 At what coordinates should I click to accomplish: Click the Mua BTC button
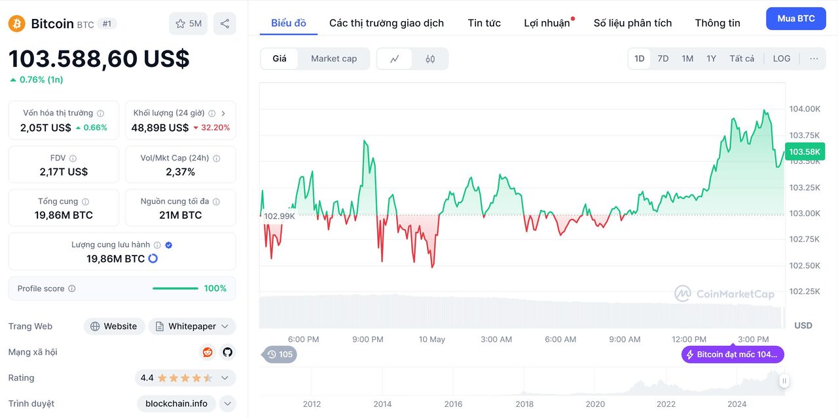tap(796, 18)
